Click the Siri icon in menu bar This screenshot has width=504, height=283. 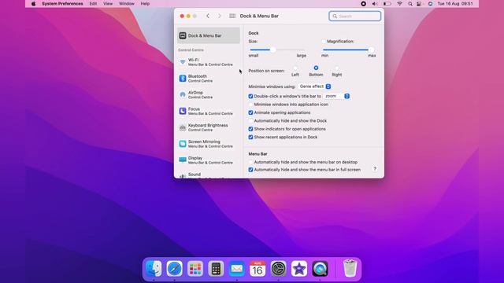click(x=430, y=4)
